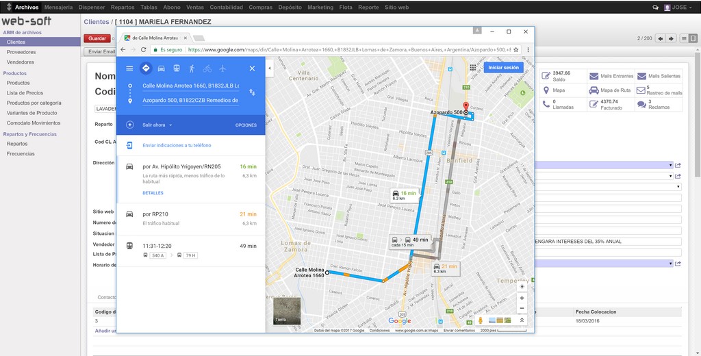The width and height of the screenshot is (701, 356).
Task: Open the Contabilidad menu
Action: 226,7
